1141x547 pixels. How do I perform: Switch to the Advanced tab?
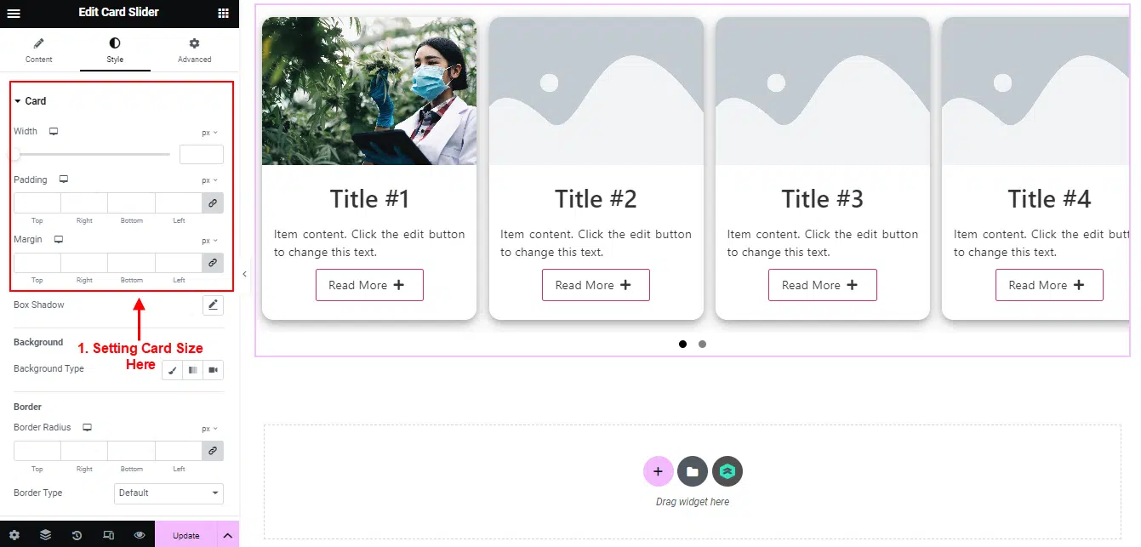click(194, 50)
